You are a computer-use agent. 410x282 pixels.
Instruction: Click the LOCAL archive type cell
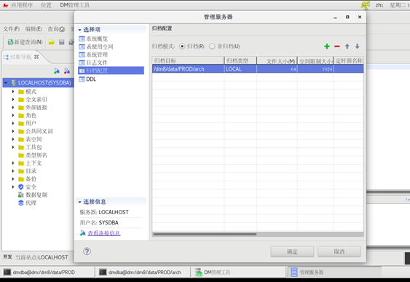click(240, 69)
